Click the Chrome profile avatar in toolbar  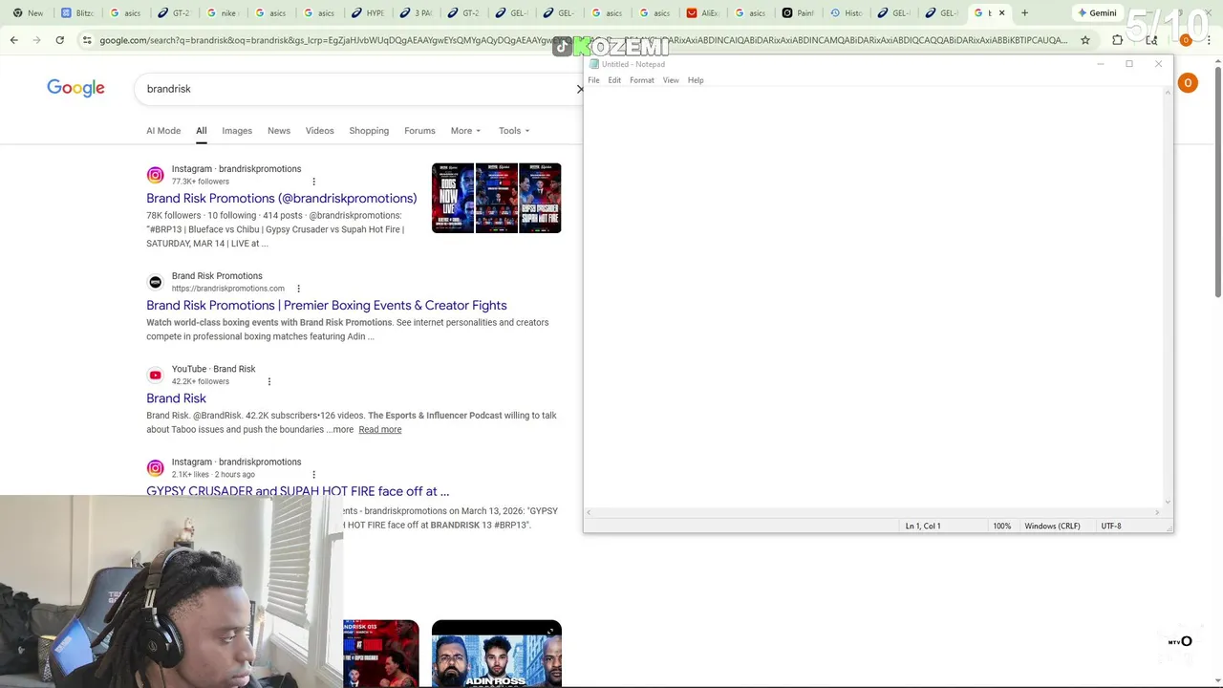coord(1186,40)
